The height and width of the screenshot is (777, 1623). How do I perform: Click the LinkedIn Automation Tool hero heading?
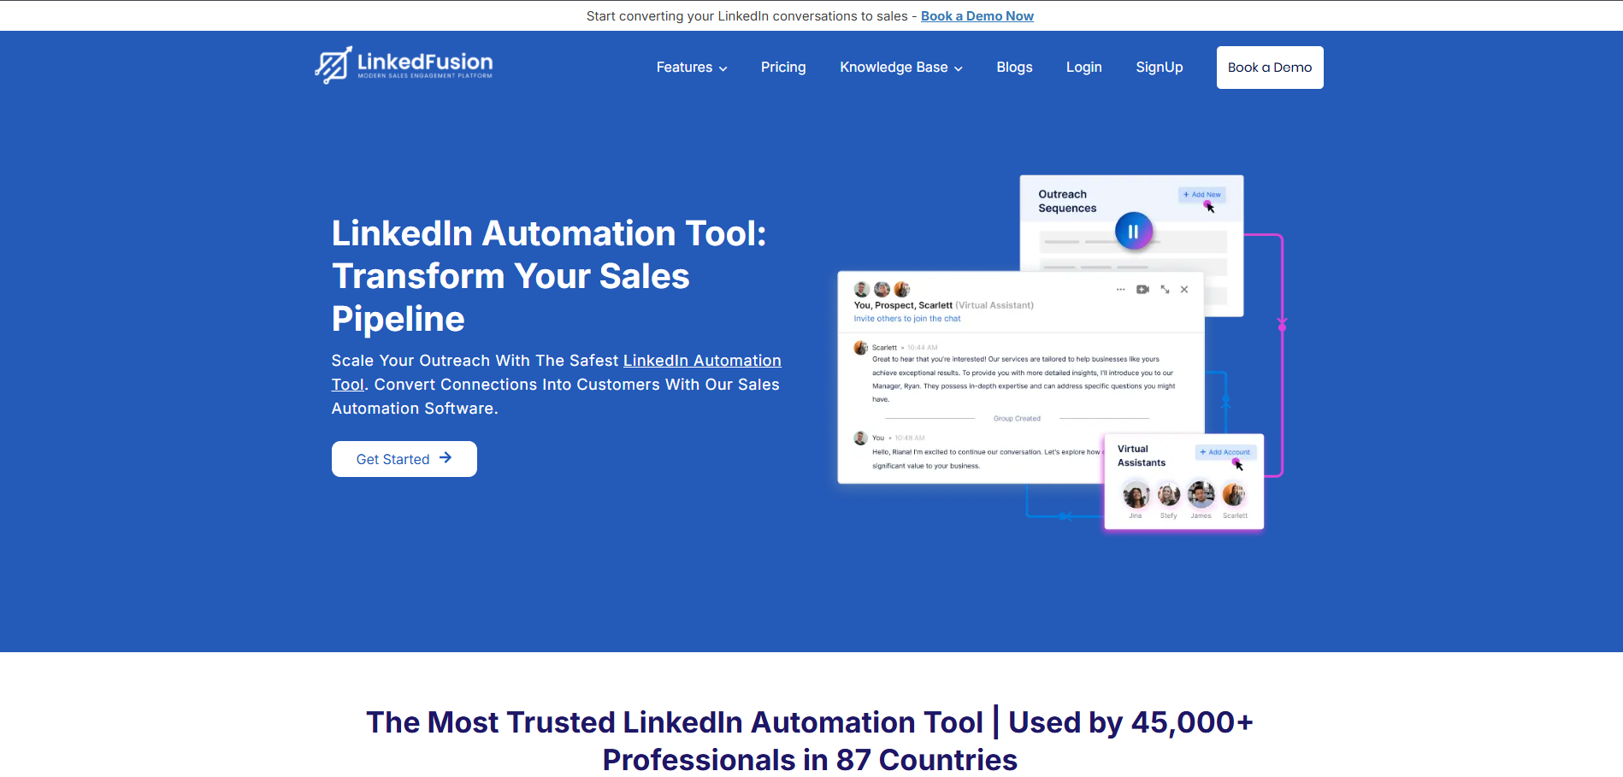click(549, 276)
